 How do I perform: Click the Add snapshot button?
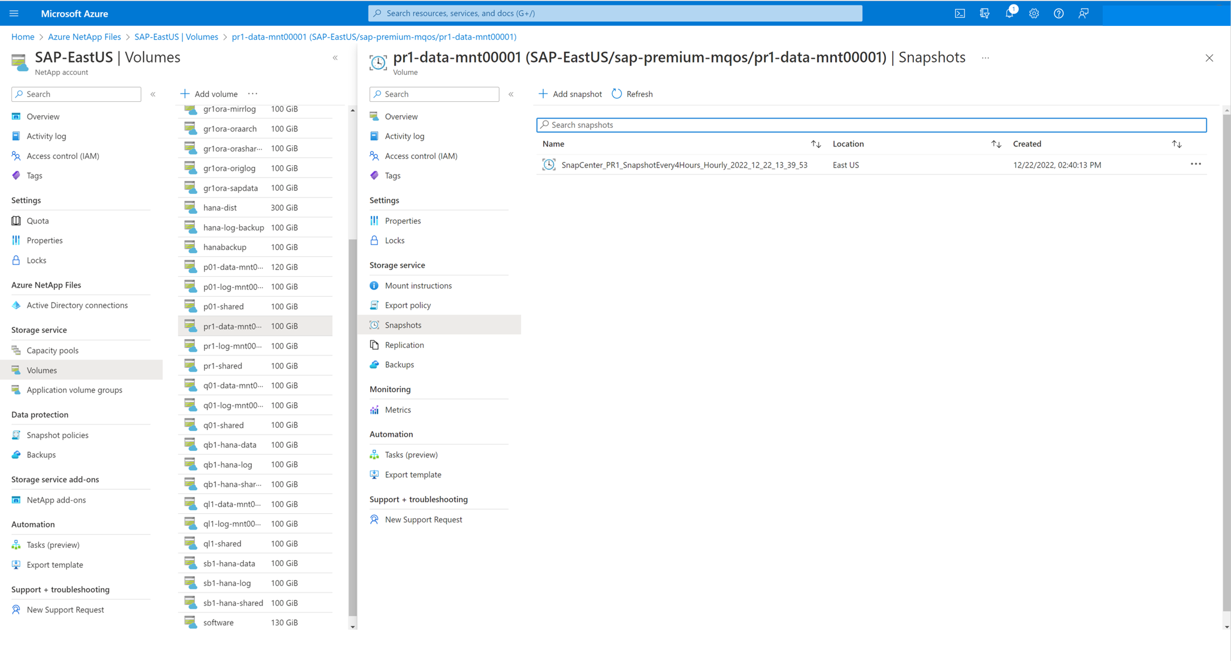[x=570, y=94]
